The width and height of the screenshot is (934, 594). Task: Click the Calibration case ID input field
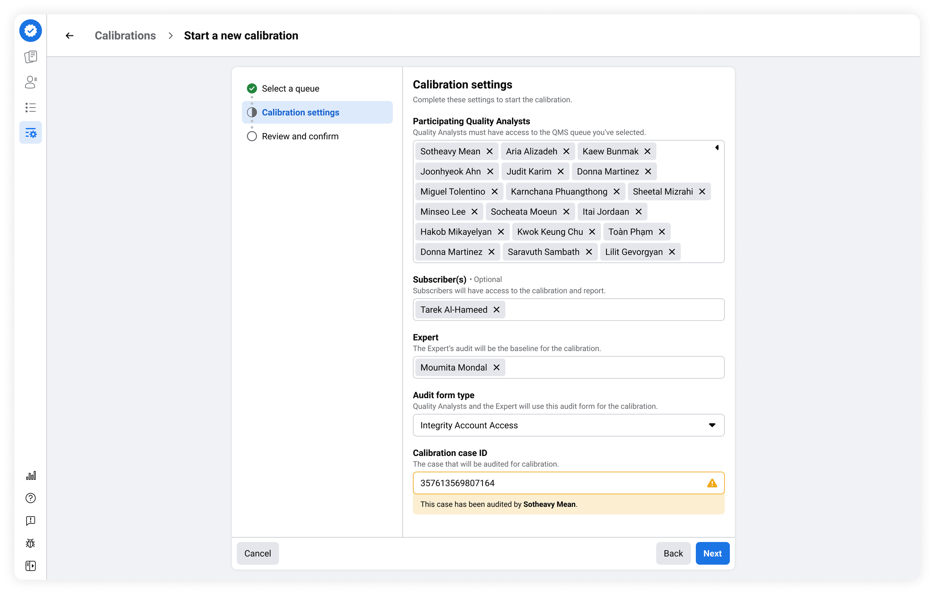(x=558, y=483)
